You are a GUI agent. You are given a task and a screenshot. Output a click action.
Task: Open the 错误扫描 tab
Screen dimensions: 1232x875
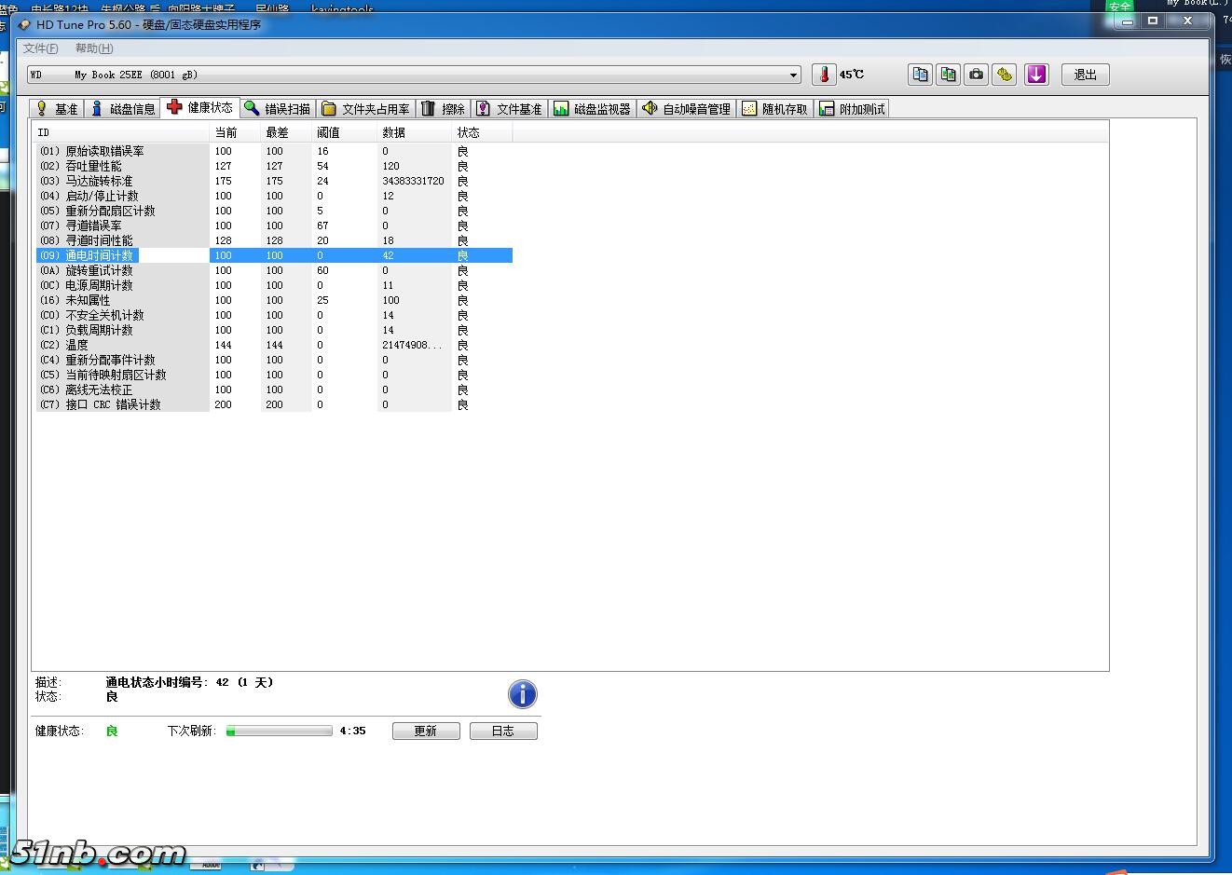(x=277, y=109)
